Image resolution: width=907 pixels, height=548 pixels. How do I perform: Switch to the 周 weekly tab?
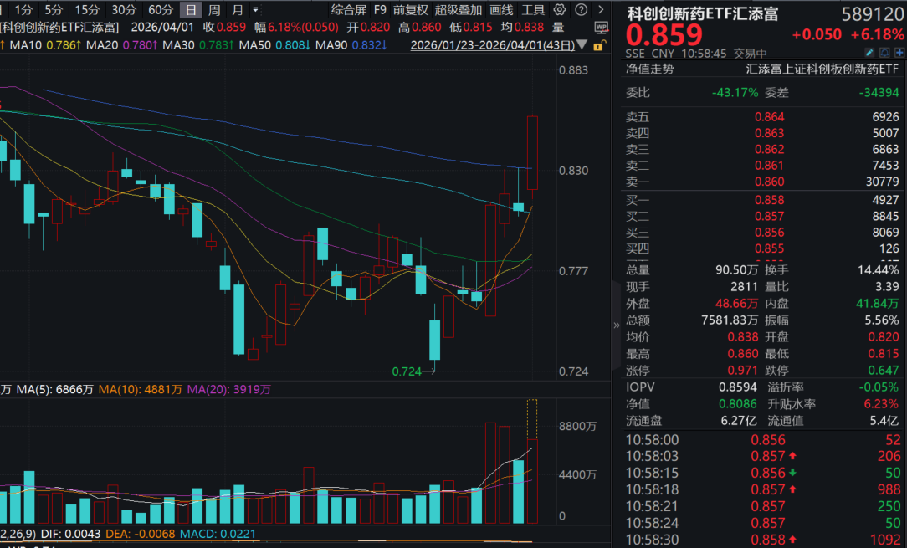215,10
